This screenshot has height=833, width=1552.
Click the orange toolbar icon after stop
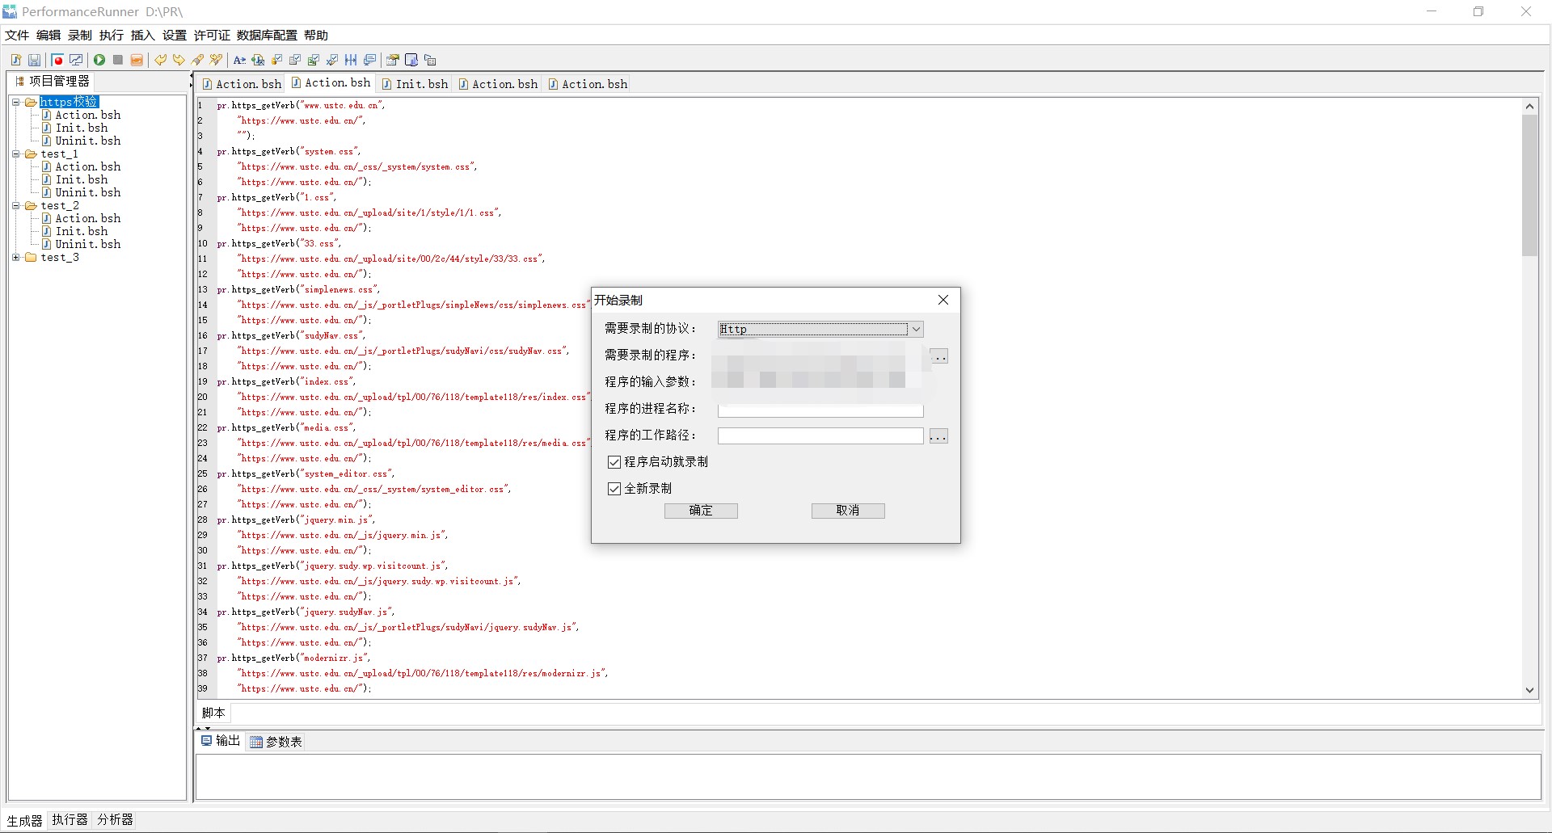pos(137,60)
